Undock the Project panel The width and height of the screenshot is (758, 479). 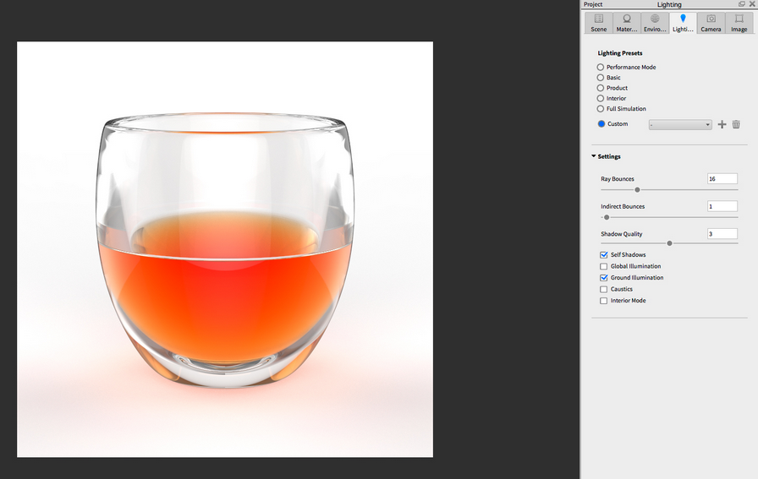point(742,4)
